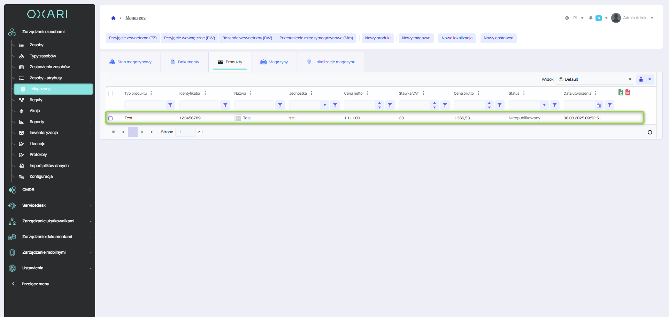Click the Nowy produkt button
Screen dimensions: 669x317
click(378, 38)
